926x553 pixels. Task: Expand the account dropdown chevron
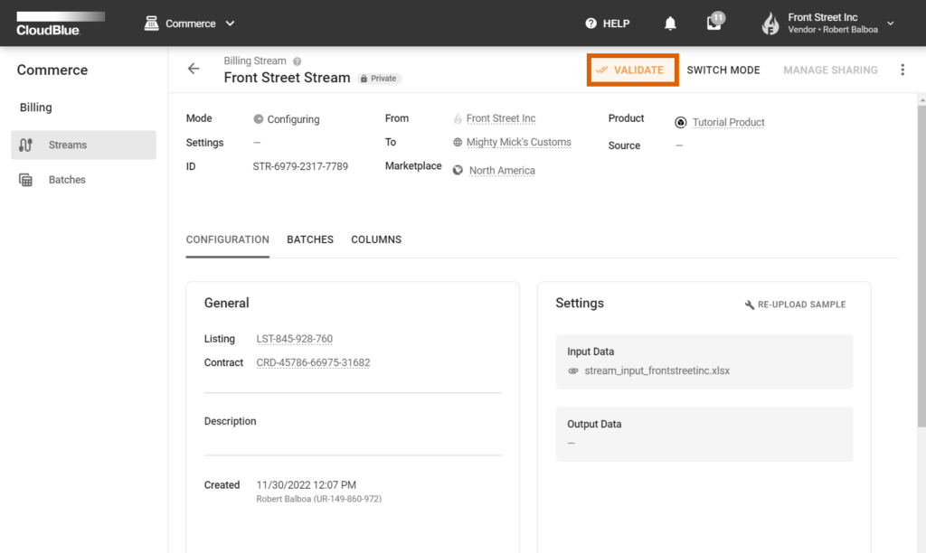pyautogui.click(x=891, y=23)
